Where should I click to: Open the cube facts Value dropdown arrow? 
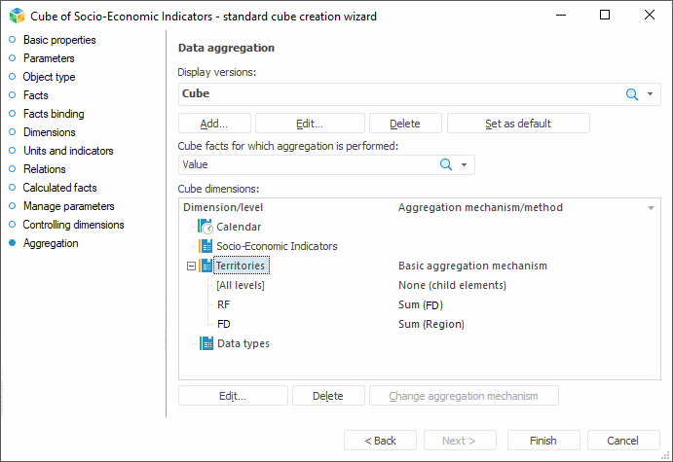[465, 165]
